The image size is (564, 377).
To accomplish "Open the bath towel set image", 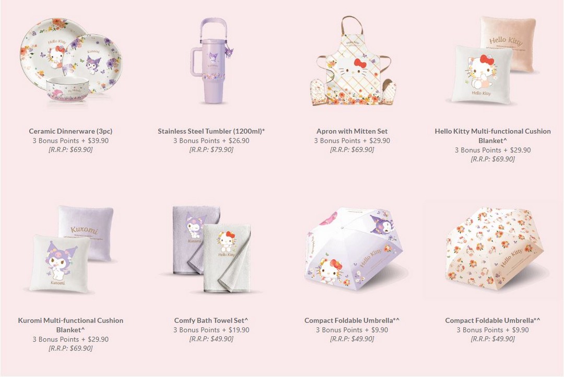I will point(211,249).
